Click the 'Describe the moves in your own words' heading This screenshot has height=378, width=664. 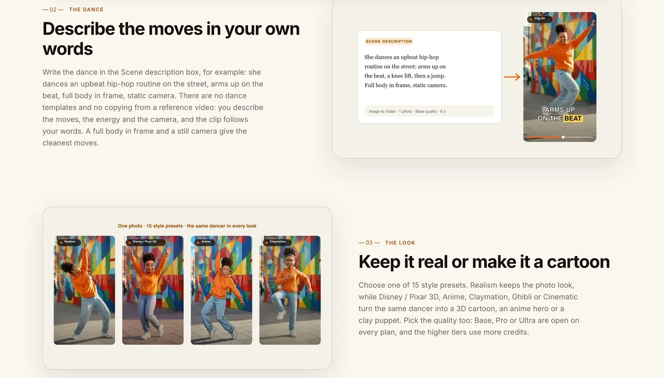pyautogui.click(x=171, y=38)
